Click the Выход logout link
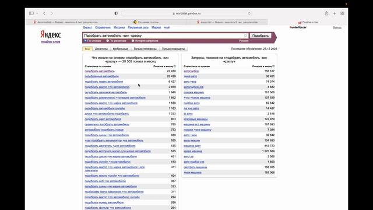 point(337,27)
